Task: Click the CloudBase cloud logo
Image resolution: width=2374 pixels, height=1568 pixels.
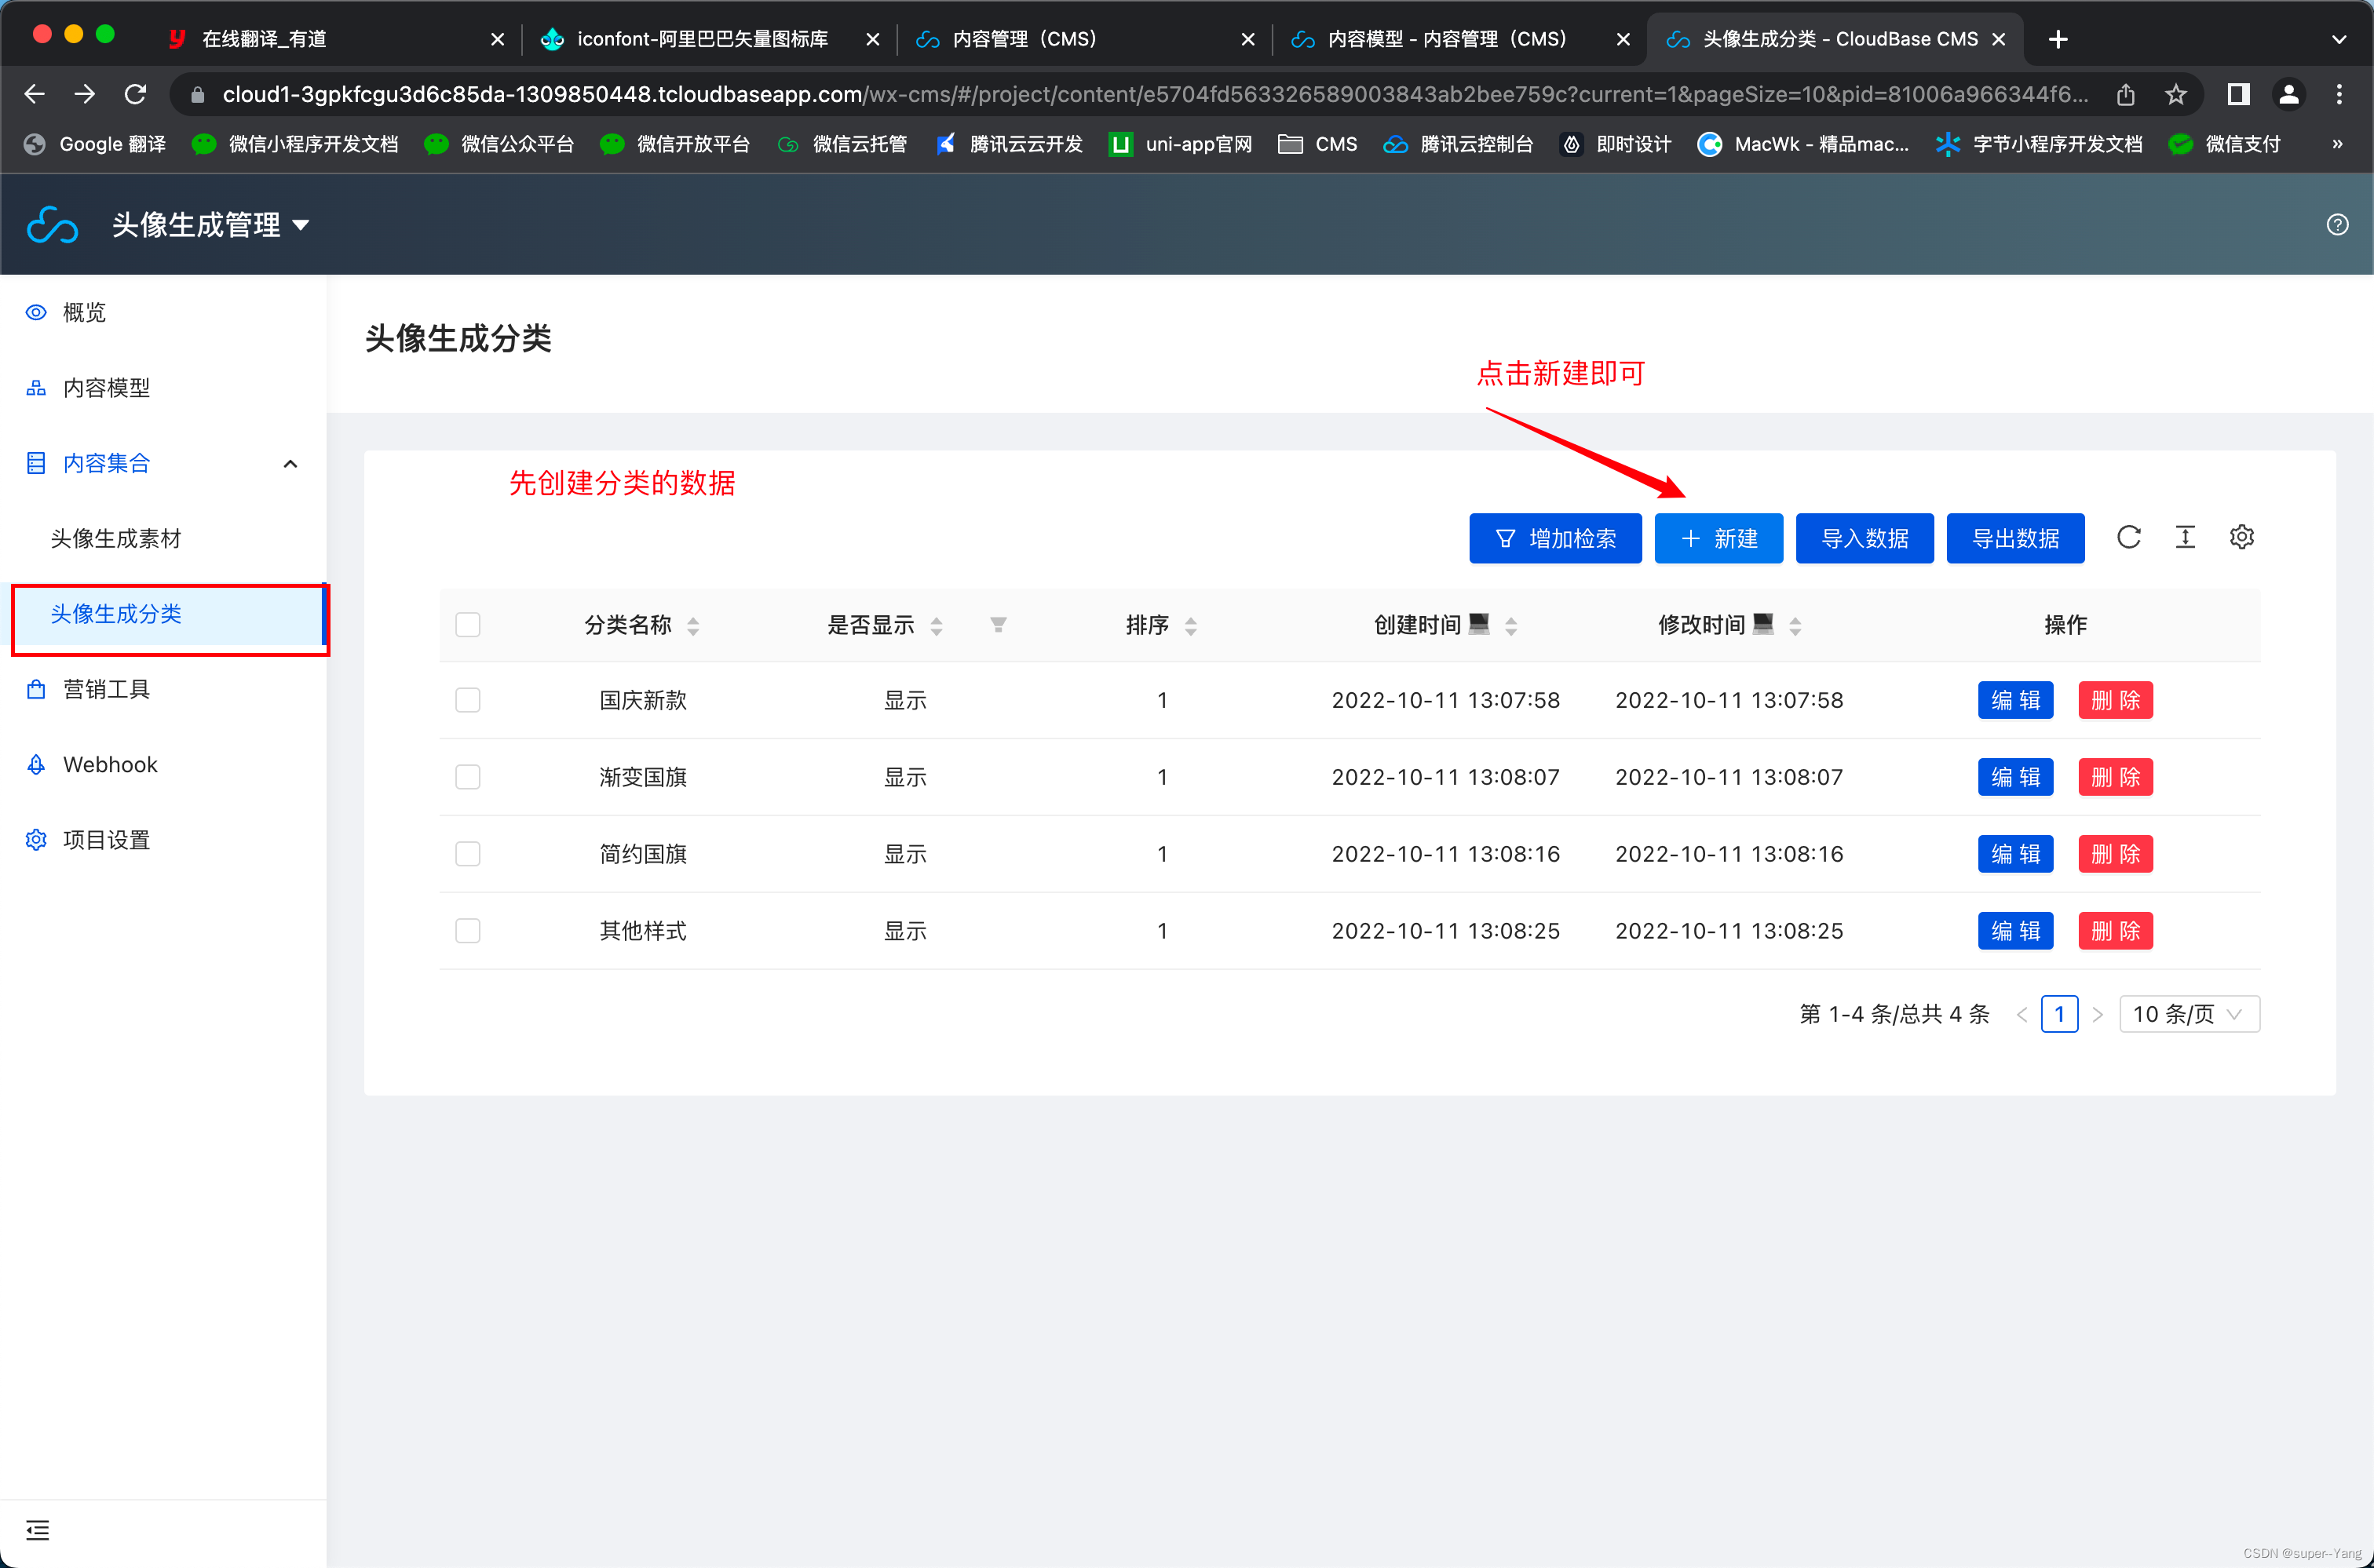Action: pos(52,224)
